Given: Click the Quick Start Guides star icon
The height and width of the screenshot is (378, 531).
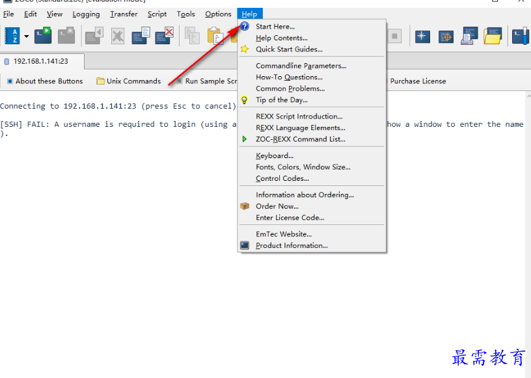Looking at the screenshot, I should point(245,49).
